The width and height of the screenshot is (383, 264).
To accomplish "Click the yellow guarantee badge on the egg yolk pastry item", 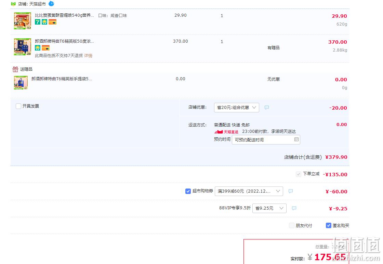I will (44, 22).
